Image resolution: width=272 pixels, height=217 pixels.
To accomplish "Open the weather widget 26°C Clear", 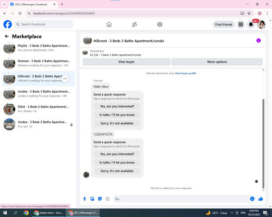I will [217, 213].
